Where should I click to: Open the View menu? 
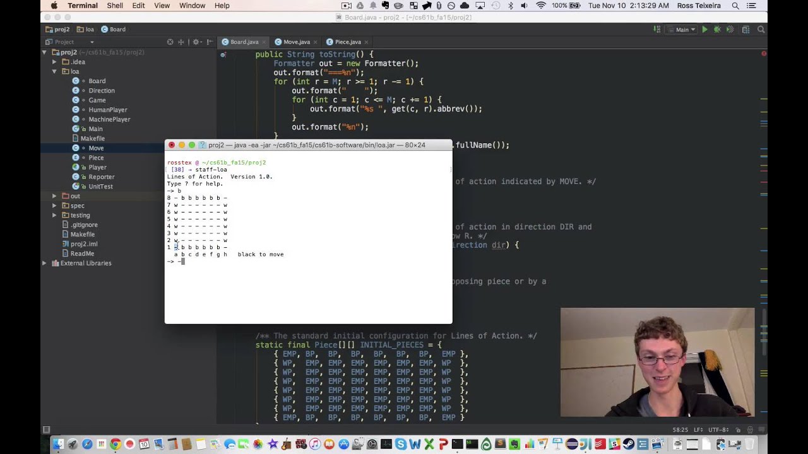162,6
